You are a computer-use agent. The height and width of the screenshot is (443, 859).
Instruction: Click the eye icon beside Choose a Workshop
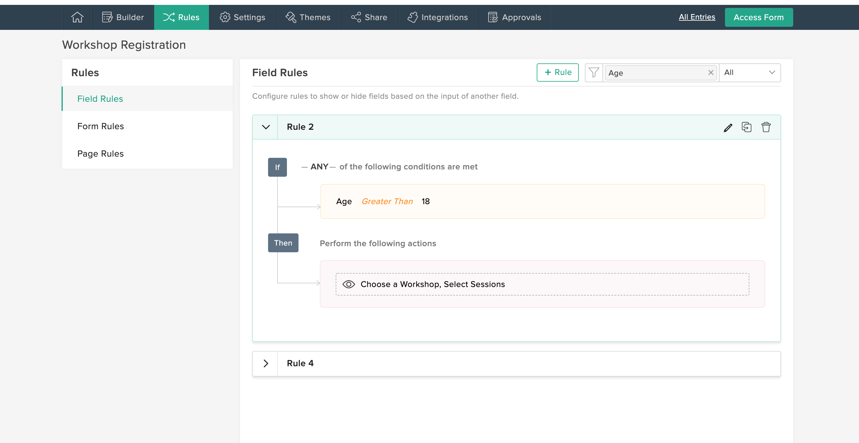click(x=348, y=284)
